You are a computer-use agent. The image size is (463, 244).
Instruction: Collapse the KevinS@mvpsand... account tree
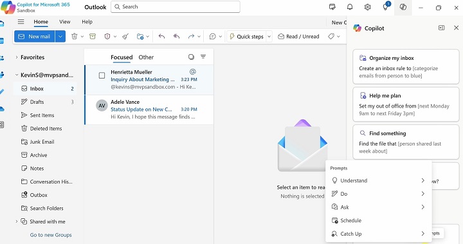[x=17, y=75]
